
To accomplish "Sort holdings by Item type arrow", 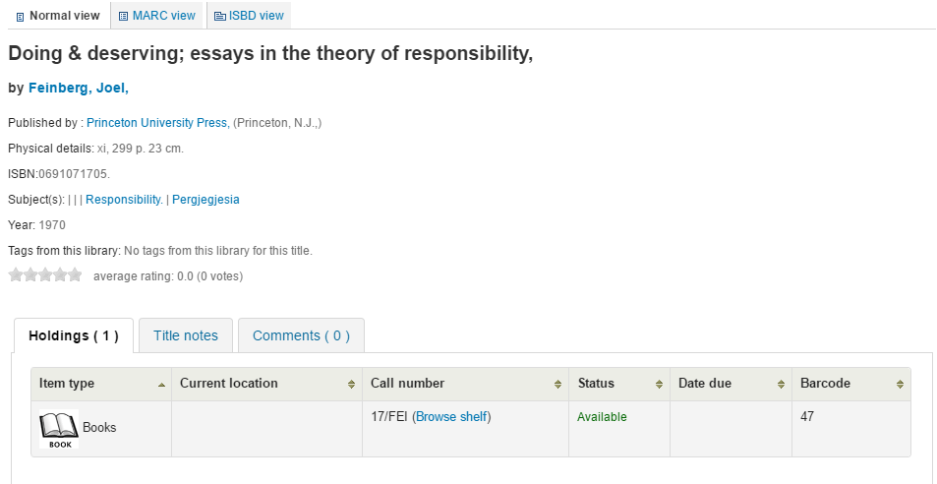I will 161,384.
